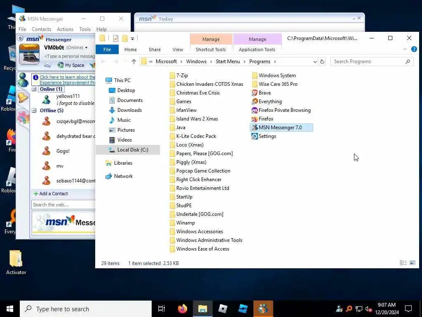422x317 pixels.
Task: Open the Contacts menu in MSN Messenger
Action: coord(41,29)
